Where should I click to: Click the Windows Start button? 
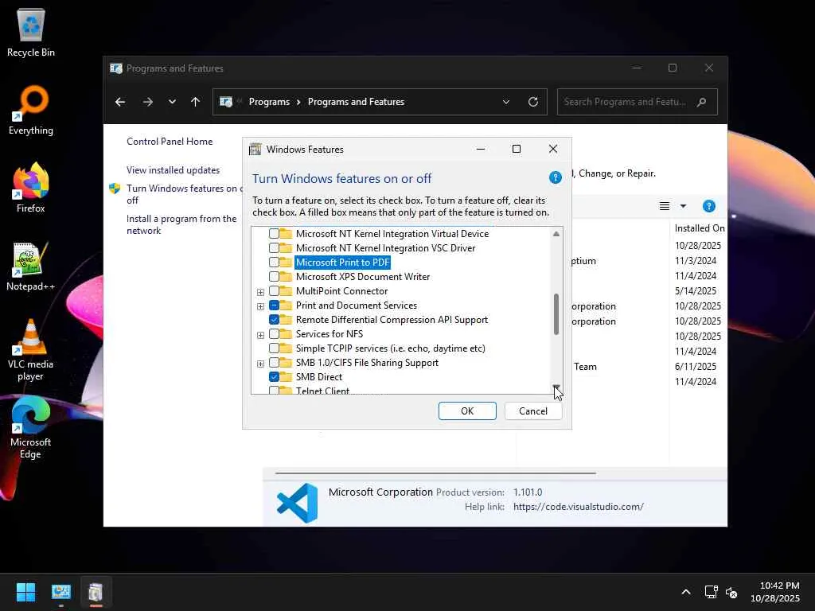25,592
